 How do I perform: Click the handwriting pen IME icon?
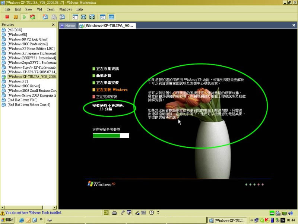[137, 212]
